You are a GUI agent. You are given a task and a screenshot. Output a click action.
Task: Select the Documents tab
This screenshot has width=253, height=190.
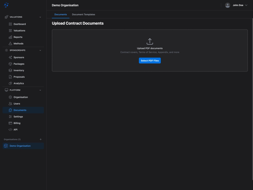pyautogui.click(x=60, y=14)
